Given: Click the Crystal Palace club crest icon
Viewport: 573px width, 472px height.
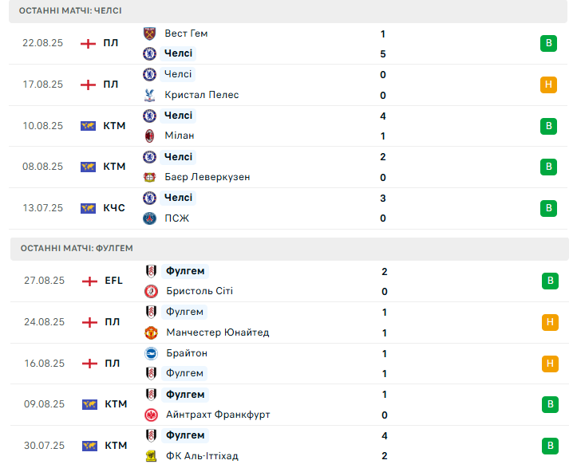Looking at the screenshot, I should pos(149,95).
